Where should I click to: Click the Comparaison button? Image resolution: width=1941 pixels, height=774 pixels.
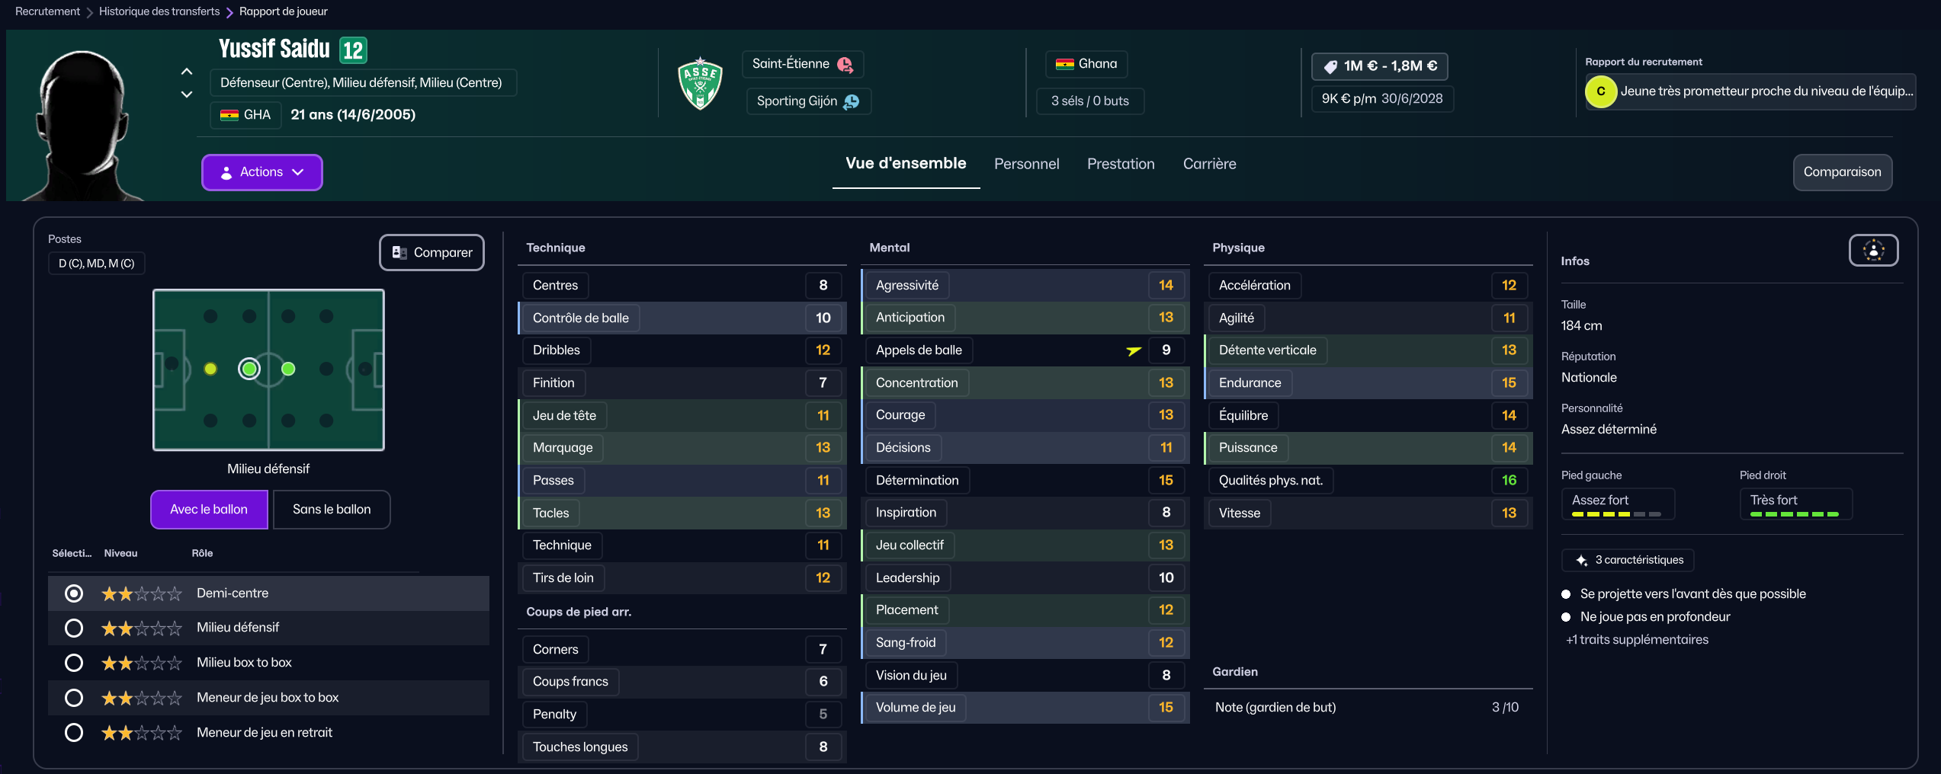[1842, 172]
